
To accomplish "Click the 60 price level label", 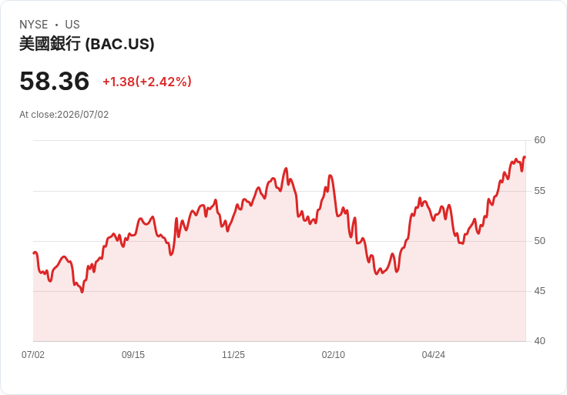I will 539,140.
